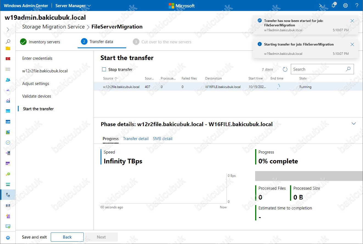Dismiss 'Transfer has now been started' notification
This screenshot has width=363, height=244.
tap(352, 21)
